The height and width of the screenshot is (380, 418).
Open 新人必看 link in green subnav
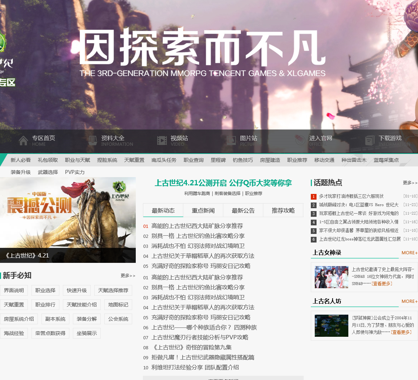point(20,160)
